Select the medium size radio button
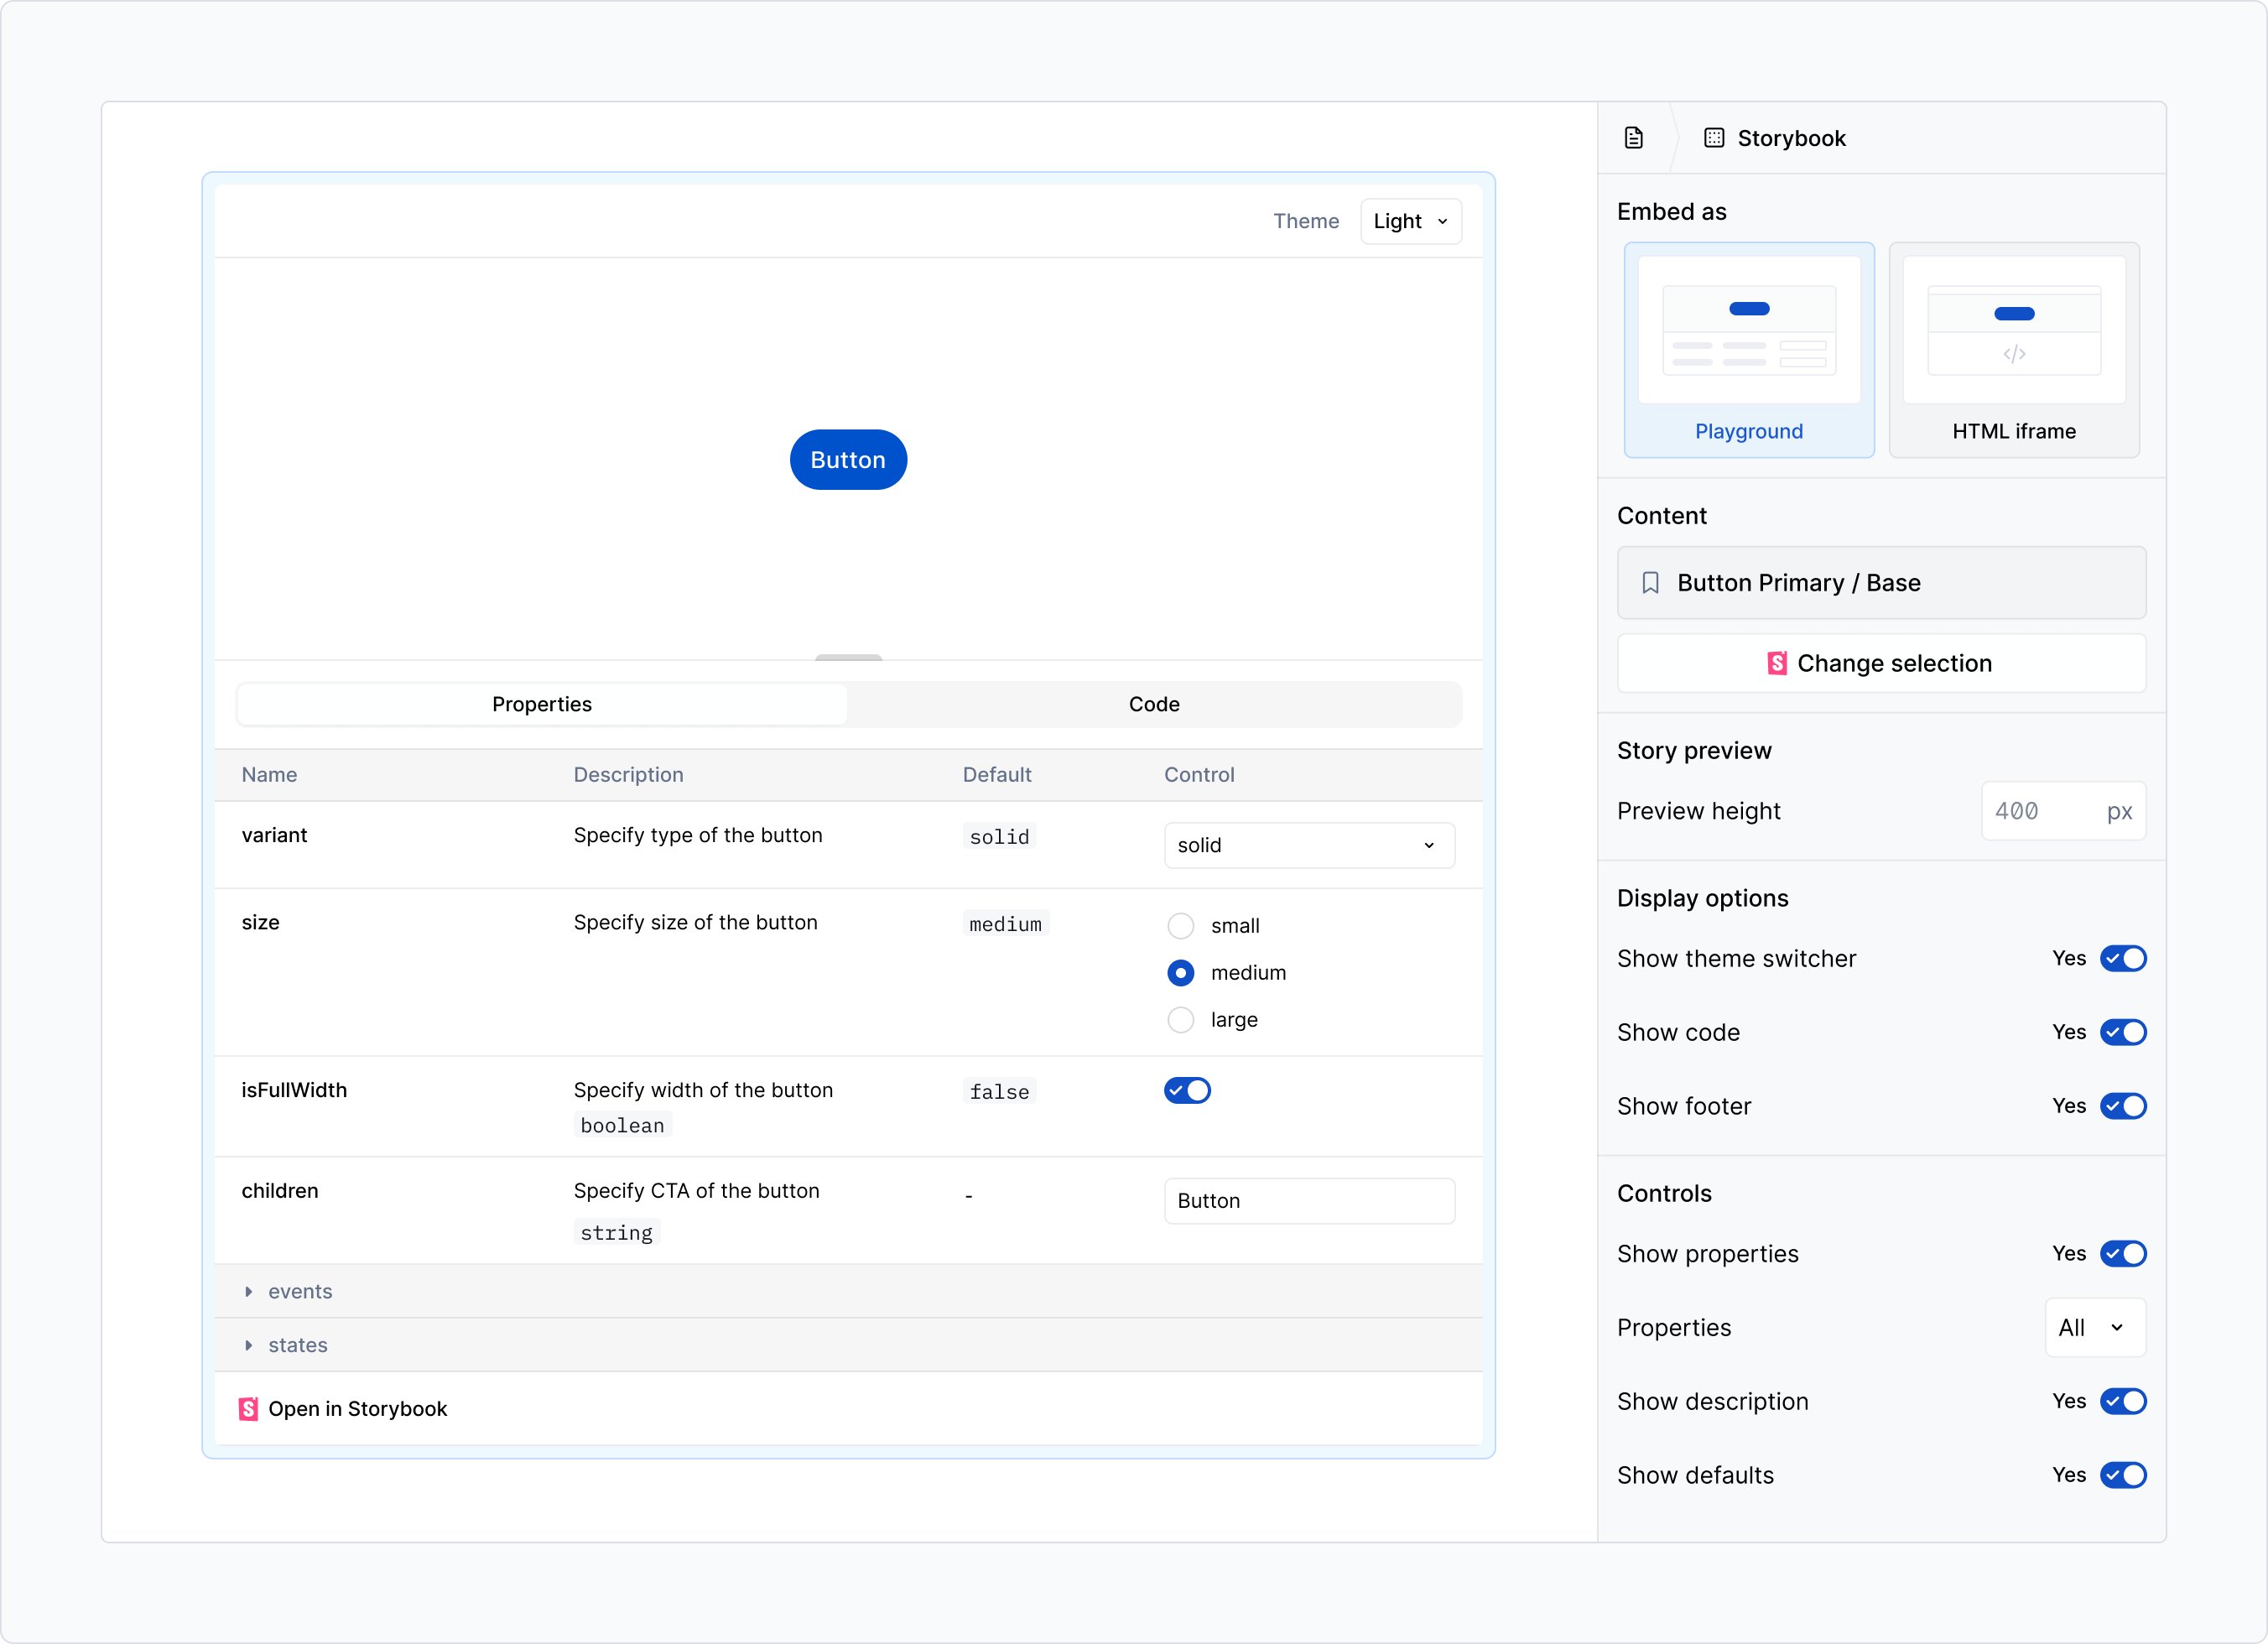Viewport: 2268px width, 1644px height. click(x=1181, y=973)
